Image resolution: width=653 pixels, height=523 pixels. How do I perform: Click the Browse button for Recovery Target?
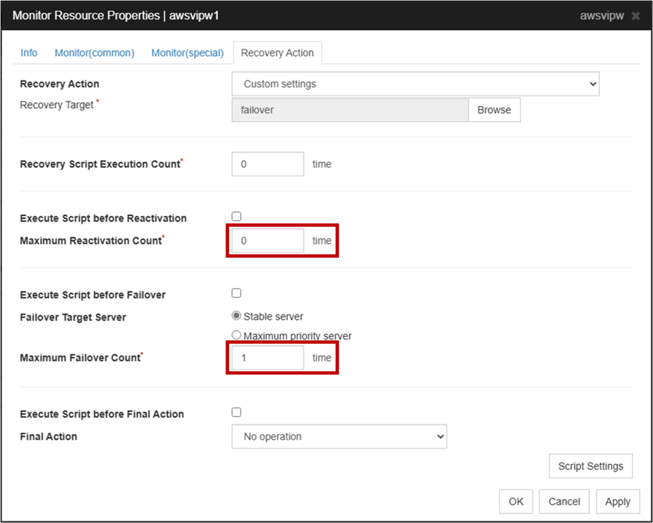(x=494, y=109)
